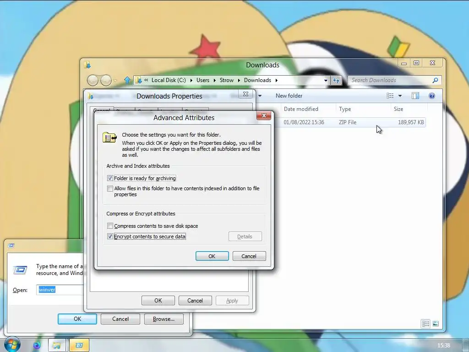Toggle the preview pane icon
The width and height of the screenshot is (469, 352).
coord(415,96)
